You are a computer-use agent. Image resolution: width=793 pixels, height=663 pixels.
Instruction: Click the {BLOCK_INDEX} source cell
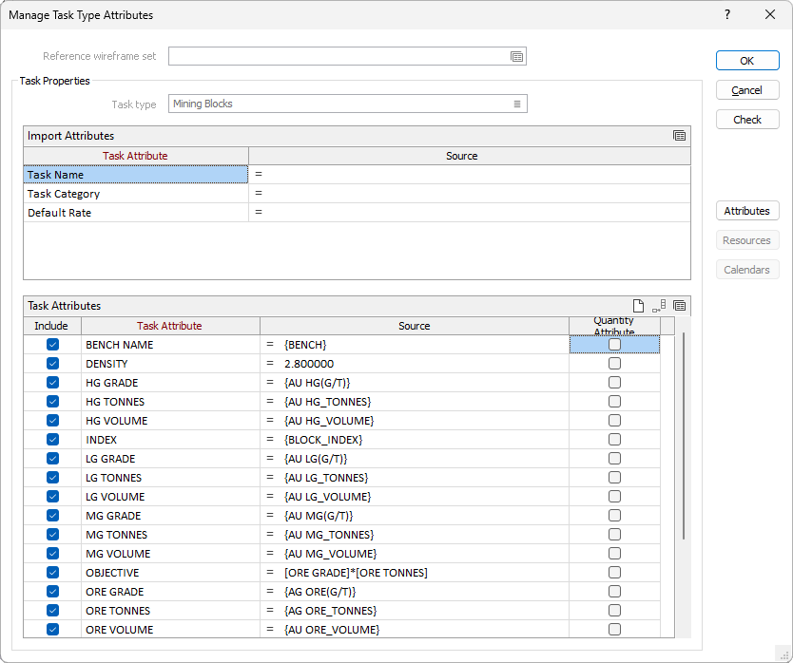click(415, 440)
